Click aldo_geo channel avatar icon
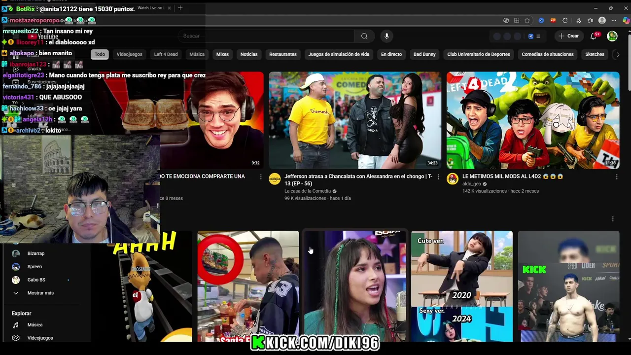 coord(453,179)
